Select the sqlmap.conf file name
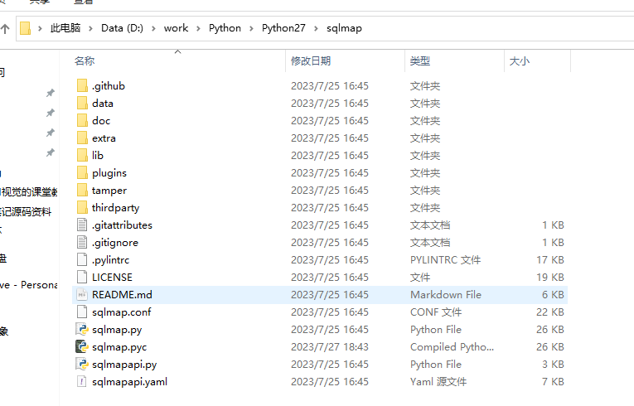 [x=121, y=312]
